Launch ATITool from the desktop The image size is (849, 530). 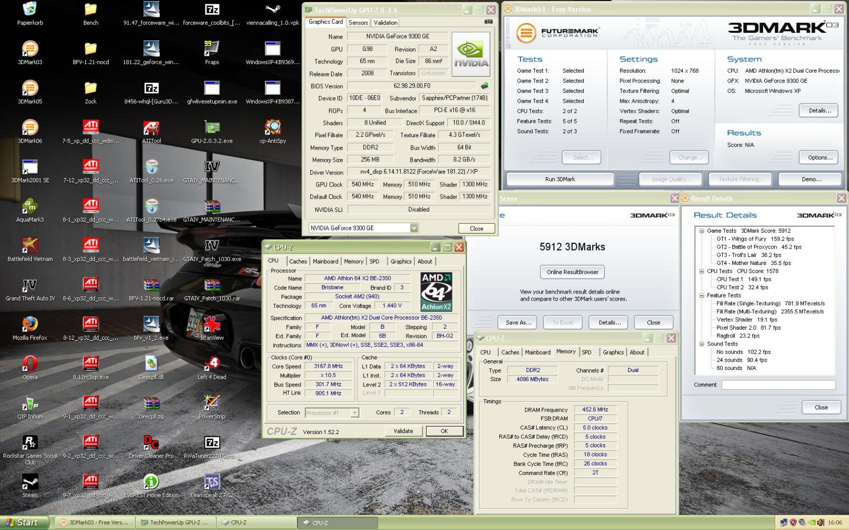point(151,128)
